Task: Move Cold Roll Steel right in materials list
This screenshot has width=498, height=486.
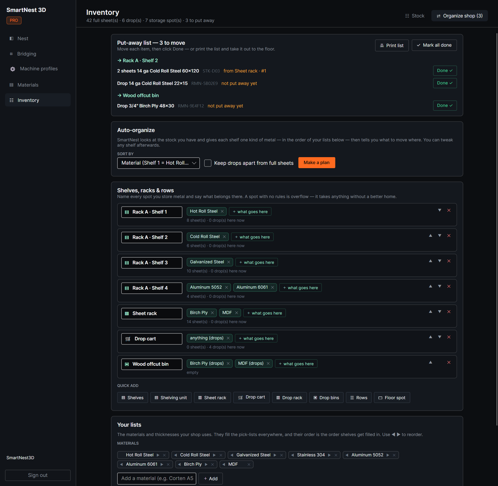Action: 214,455
